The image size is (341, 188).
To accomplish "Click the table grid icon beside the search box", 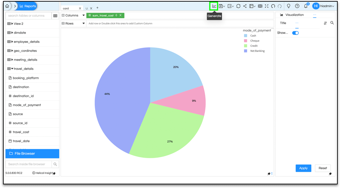I will click(55, 16).
